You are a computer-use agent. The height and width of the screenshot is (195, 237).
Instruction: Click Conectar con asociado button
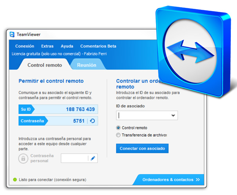point(142,148)
